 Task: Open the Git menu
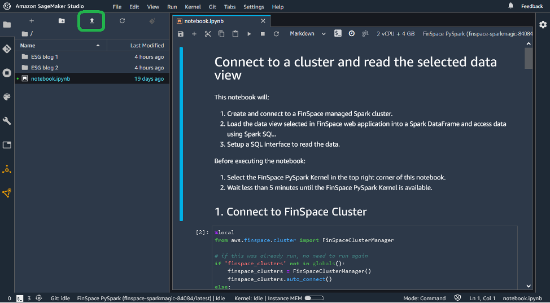click(212, 7)
